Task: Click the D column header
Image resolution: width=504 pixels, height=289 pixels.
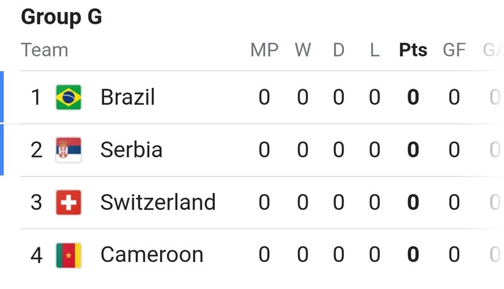Action: [338, 50]
